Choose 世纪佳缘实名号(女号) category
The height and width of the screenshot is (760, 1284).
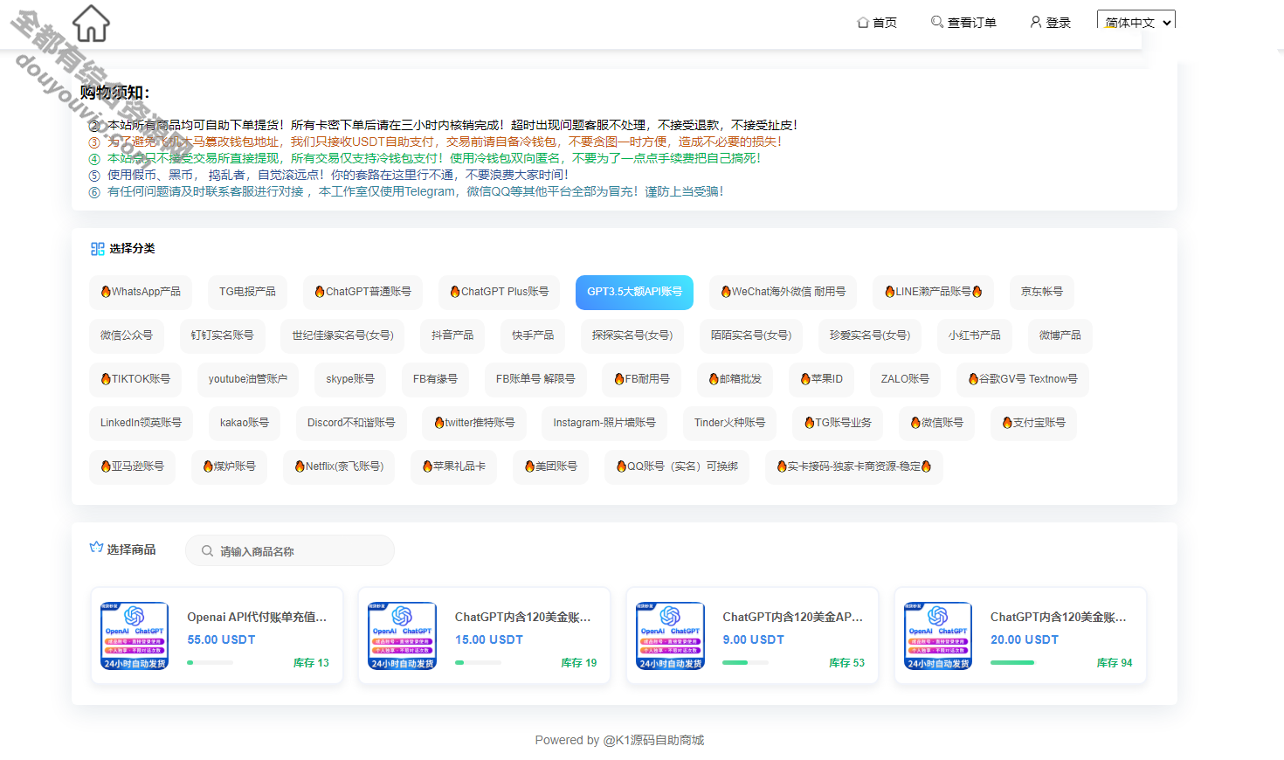click(342, 335)
